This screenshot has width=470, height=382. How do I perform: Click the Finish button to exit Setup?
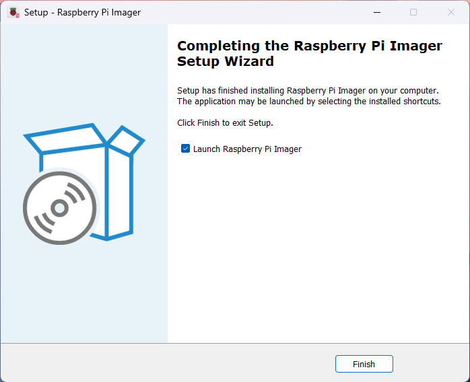pos(364,364)
